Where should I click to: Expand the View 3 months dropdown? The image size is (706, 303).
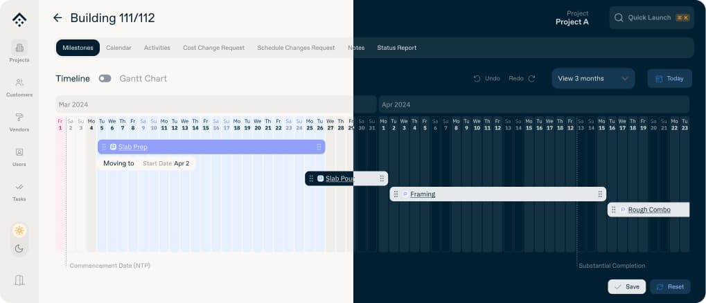tap(593, 79)
